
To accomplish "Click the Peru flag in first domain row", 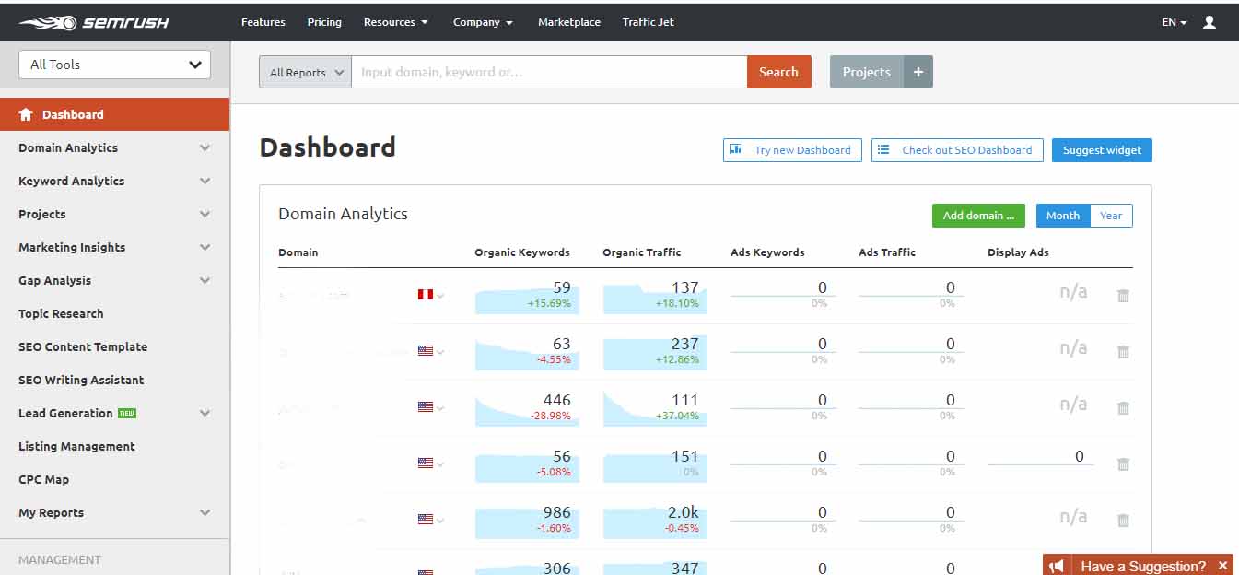I will (x=425, y=295).
